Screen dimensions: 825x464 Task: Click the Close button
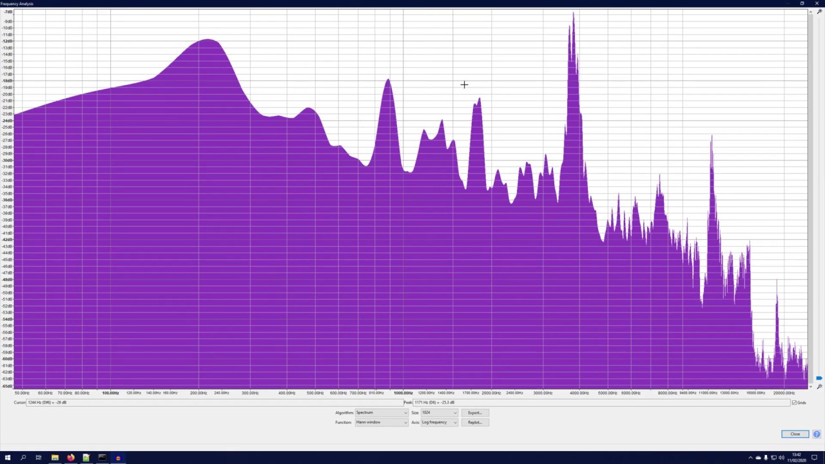tap(795, 434)
